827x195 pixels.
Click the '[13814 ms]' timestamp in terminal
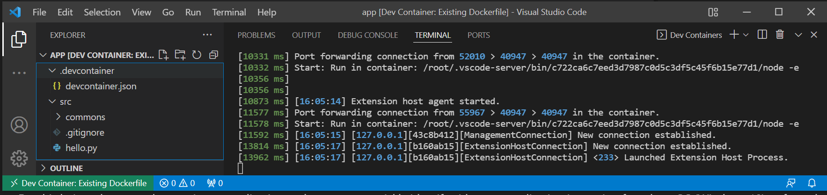point(263,146)
